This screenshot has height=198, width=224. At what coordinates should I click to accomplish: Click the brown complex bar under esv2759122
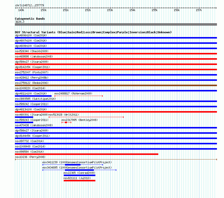point(116,85)
